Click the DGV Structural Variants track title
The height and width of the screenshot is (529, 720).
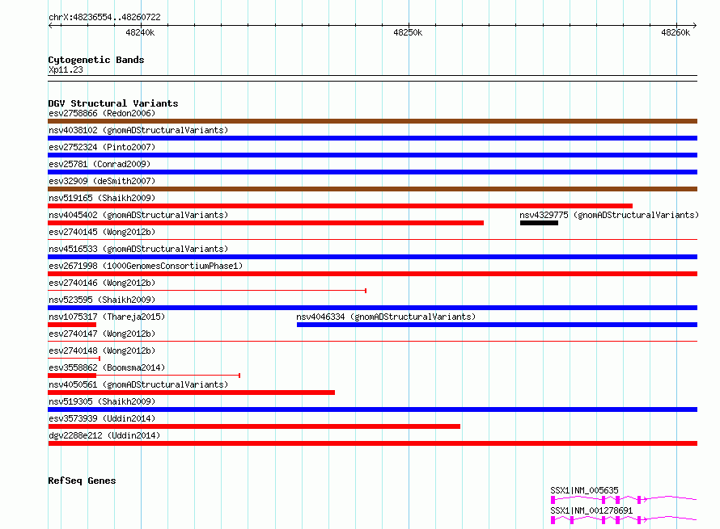click(113, 103)
